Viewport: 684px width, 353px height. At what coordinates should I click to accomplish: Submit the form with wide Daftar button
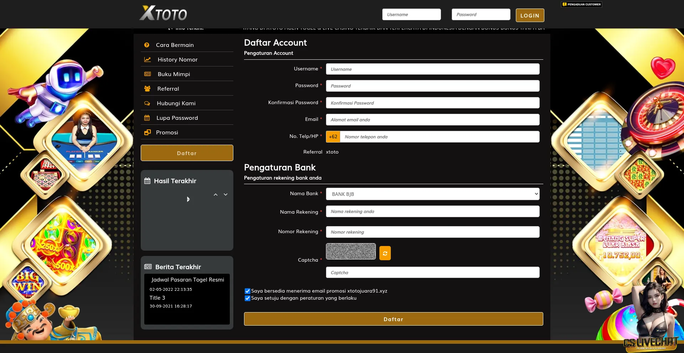pyautogui.click(x=393, y=319)
